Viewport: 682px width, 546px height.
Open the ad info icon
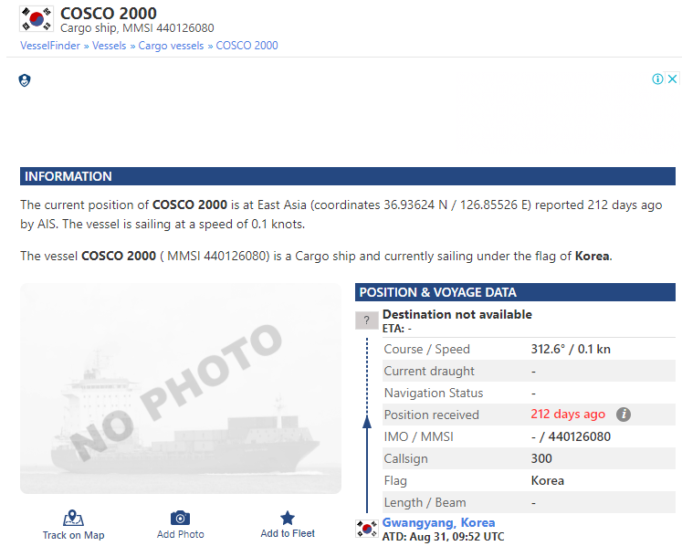(657, 79)
